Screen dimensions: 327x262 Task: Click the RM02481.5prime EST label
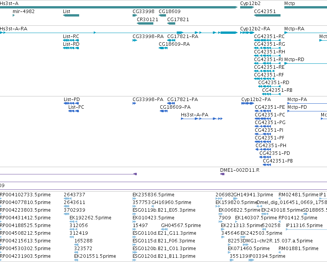299,195
